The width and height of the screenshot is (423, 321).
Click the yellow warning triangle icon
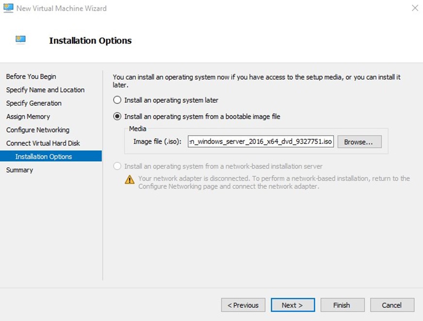[130, 179]
